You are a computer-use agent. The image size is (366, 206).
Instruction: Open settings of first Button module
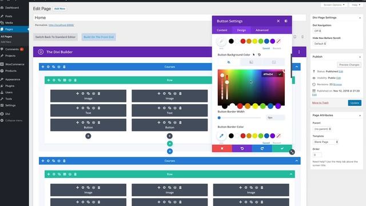tap(83, 122)
